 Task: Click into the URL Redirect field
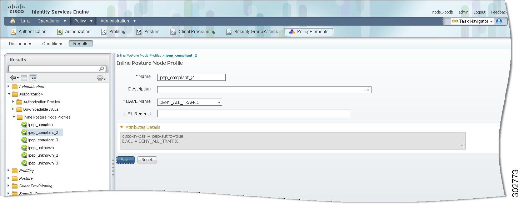tap(254, 114)
